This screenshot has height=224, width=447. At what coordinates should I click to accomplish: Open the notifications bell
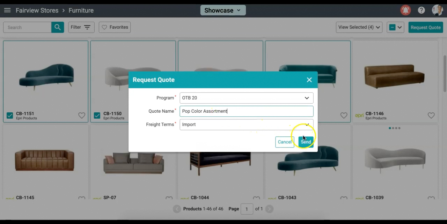pos(405,10)
